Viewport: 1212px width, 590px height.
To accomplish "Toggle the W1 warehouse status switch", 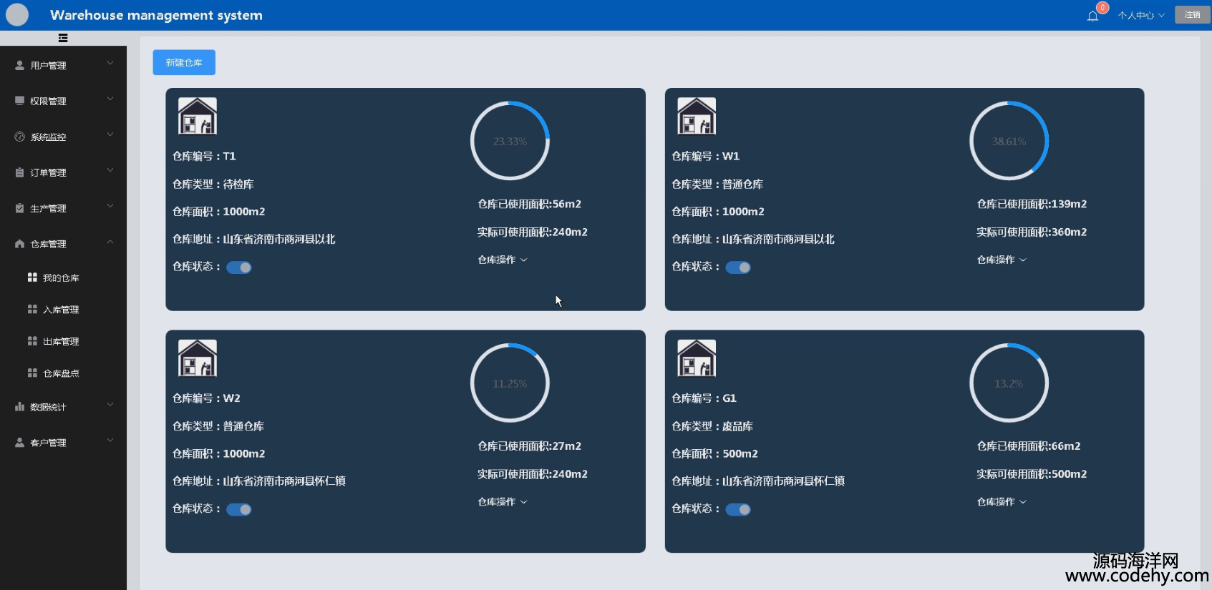I will coord(738,267).
